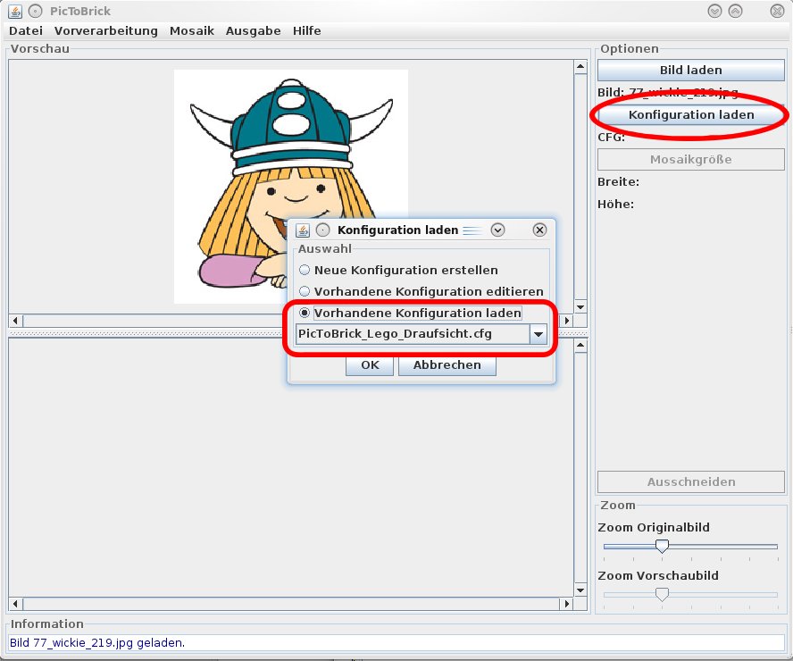Screen dimensions: 793x661
Task: Click the up arrow of the upper preview scrollbar
Action: point(580,67)
